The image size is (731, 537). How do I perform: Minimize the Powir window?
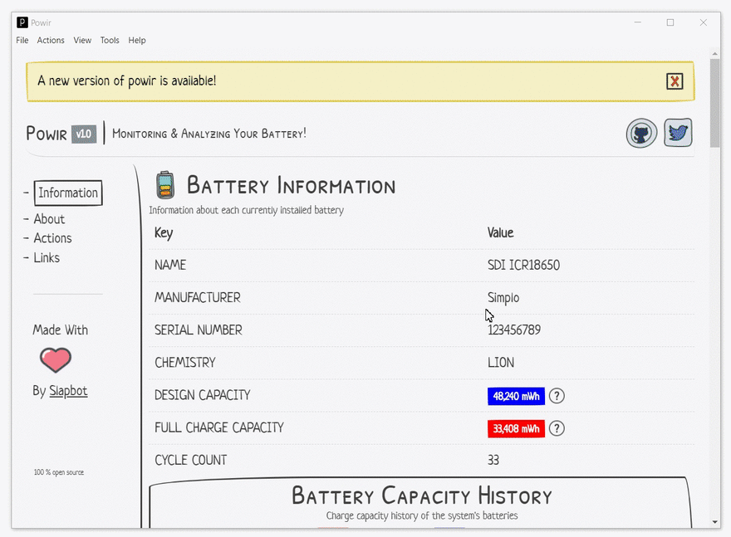[x=638, y=22]
